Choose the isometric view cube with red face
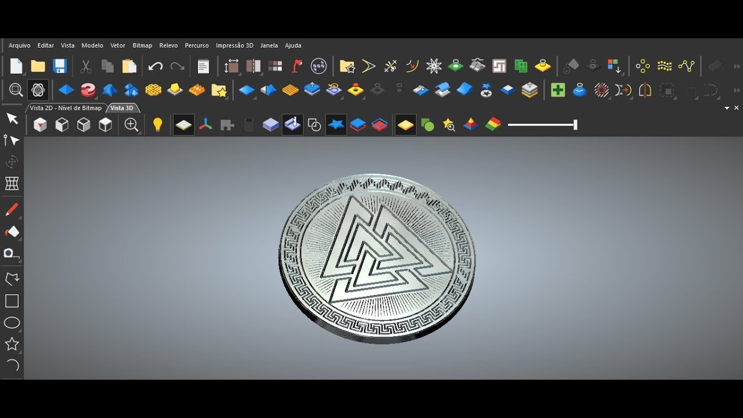The image size is (743, 418). 40,125
